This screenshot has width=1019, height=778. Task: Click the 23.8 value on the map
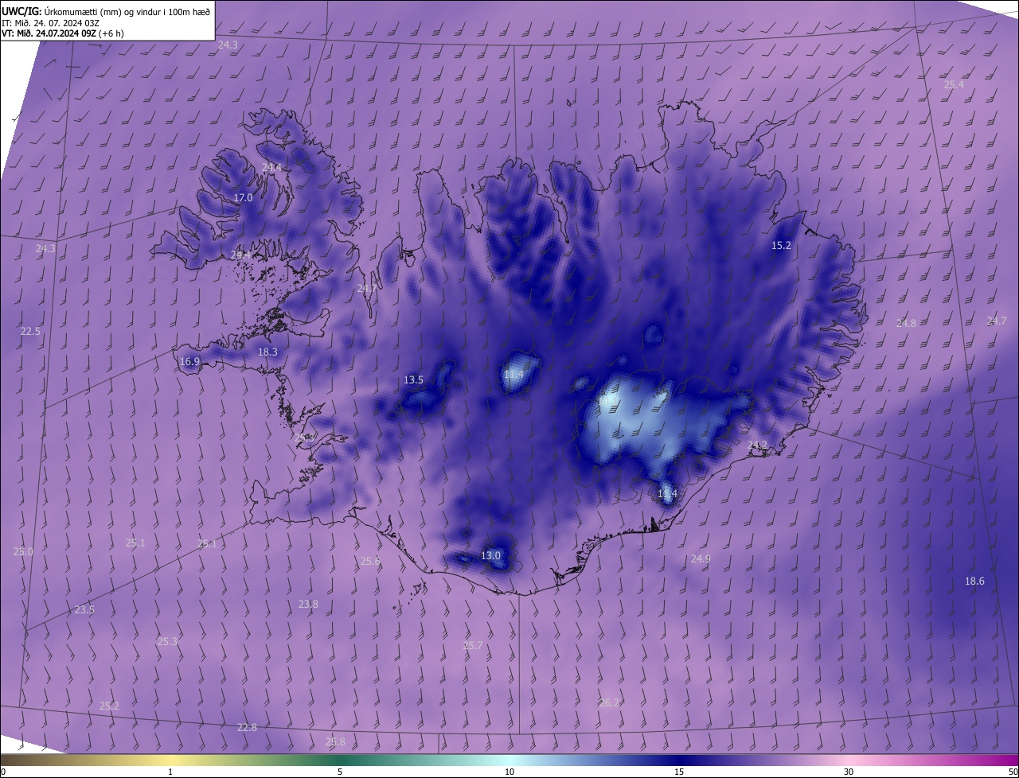click(x=308, y=605)
